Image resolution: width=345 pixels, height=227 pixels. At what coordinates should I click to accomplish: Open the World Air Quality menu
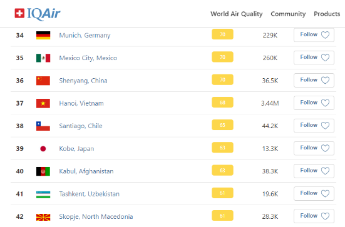click(x=237, y=14)
